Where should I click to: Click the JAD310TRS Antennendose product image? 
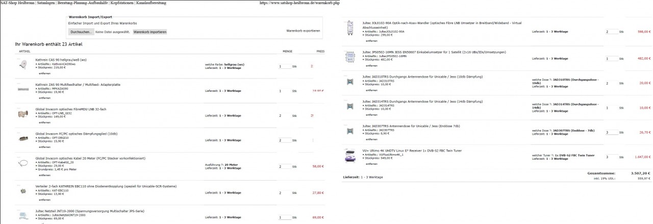(x=349, y=82)
